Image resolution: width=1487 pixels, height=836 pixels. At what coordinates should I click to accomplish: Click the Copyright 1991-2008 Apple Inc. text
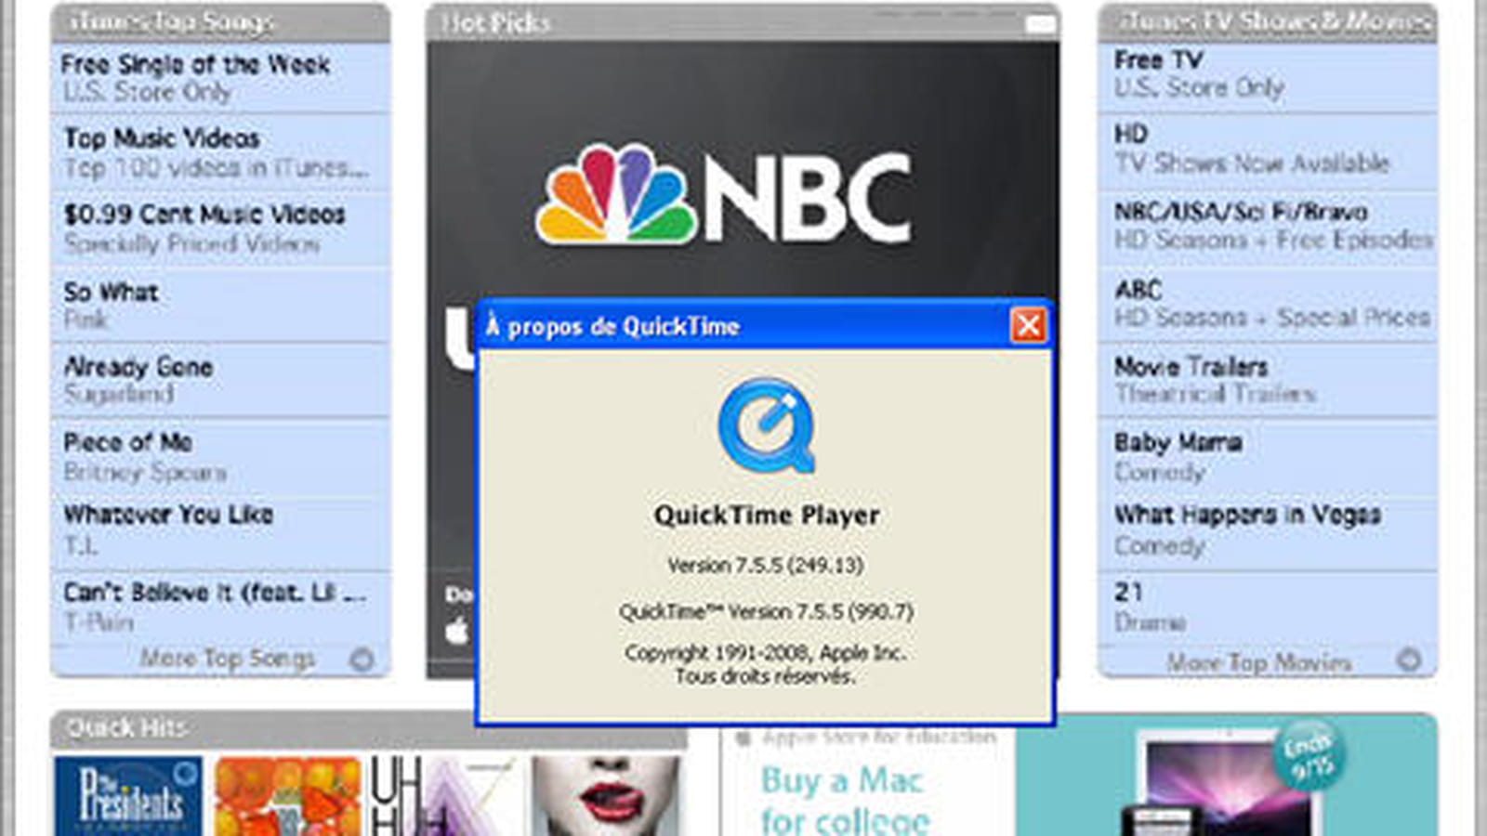[x=766, y=653]
